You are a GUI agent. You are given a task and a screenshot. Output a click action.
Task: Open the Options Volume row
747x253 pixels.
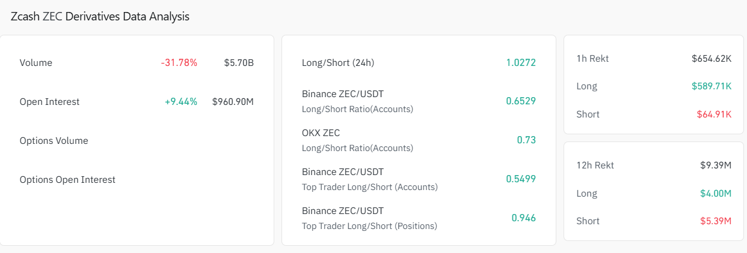click(x=54, y=140)
